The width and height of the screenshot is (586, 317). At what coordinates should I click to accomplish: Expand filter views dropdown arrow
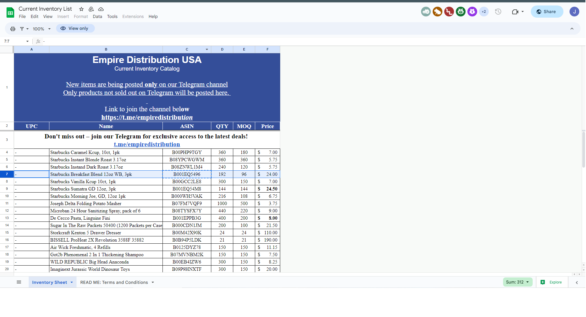coord(27,29)
